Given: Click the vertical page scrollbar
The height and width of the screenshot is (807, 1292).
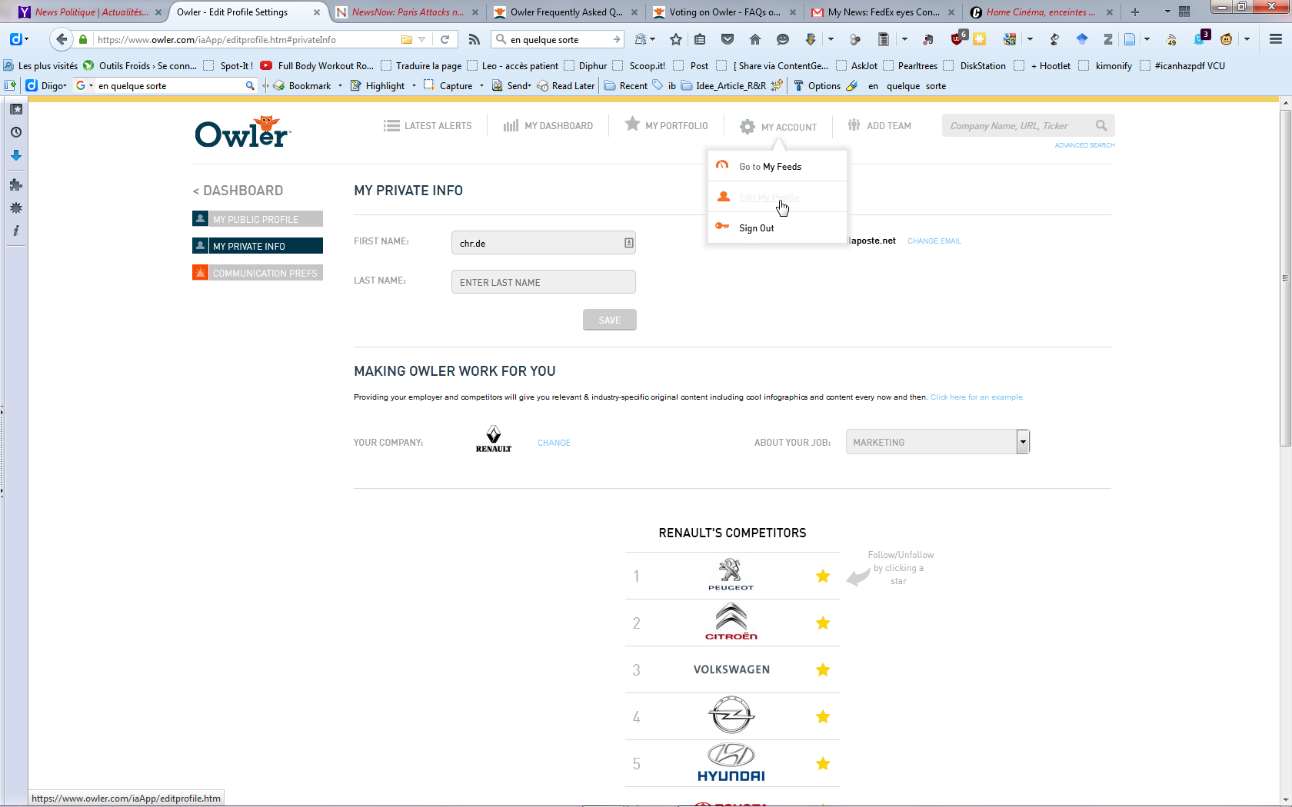Looking at the screenshot, I should tap(1285, 277).
